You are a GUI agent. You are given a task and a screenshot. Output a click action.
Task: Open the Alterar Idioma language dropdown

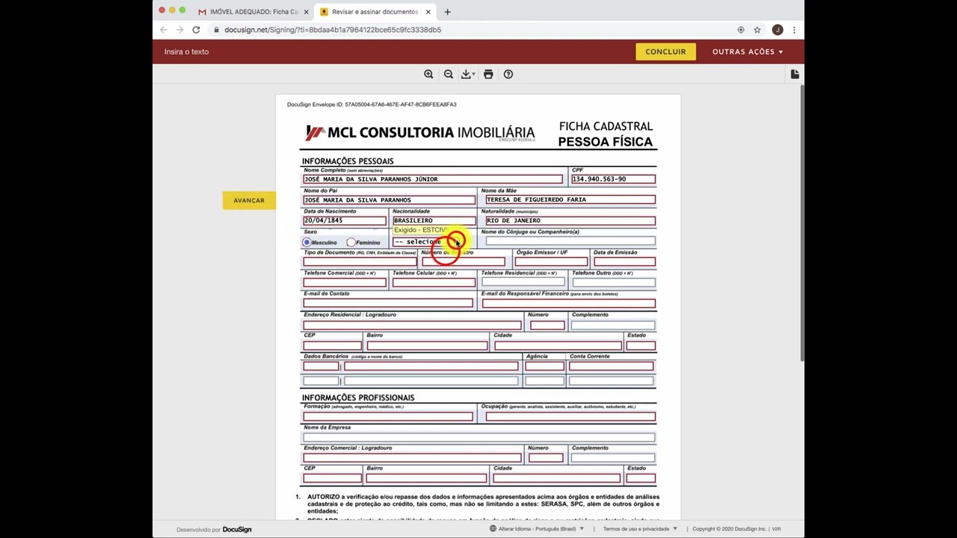537,529
